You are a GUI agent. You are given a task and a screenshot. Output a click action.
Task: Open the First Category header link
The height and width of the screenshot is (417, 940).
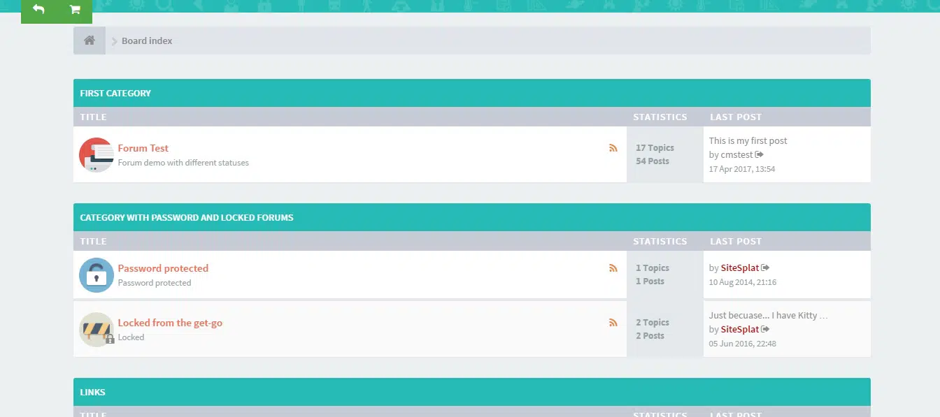(115, 93)
